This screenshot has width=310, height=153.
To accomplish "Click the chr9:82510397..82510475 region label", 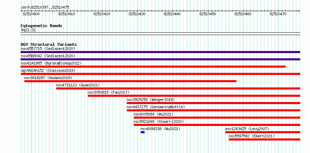I will (45, 8).
